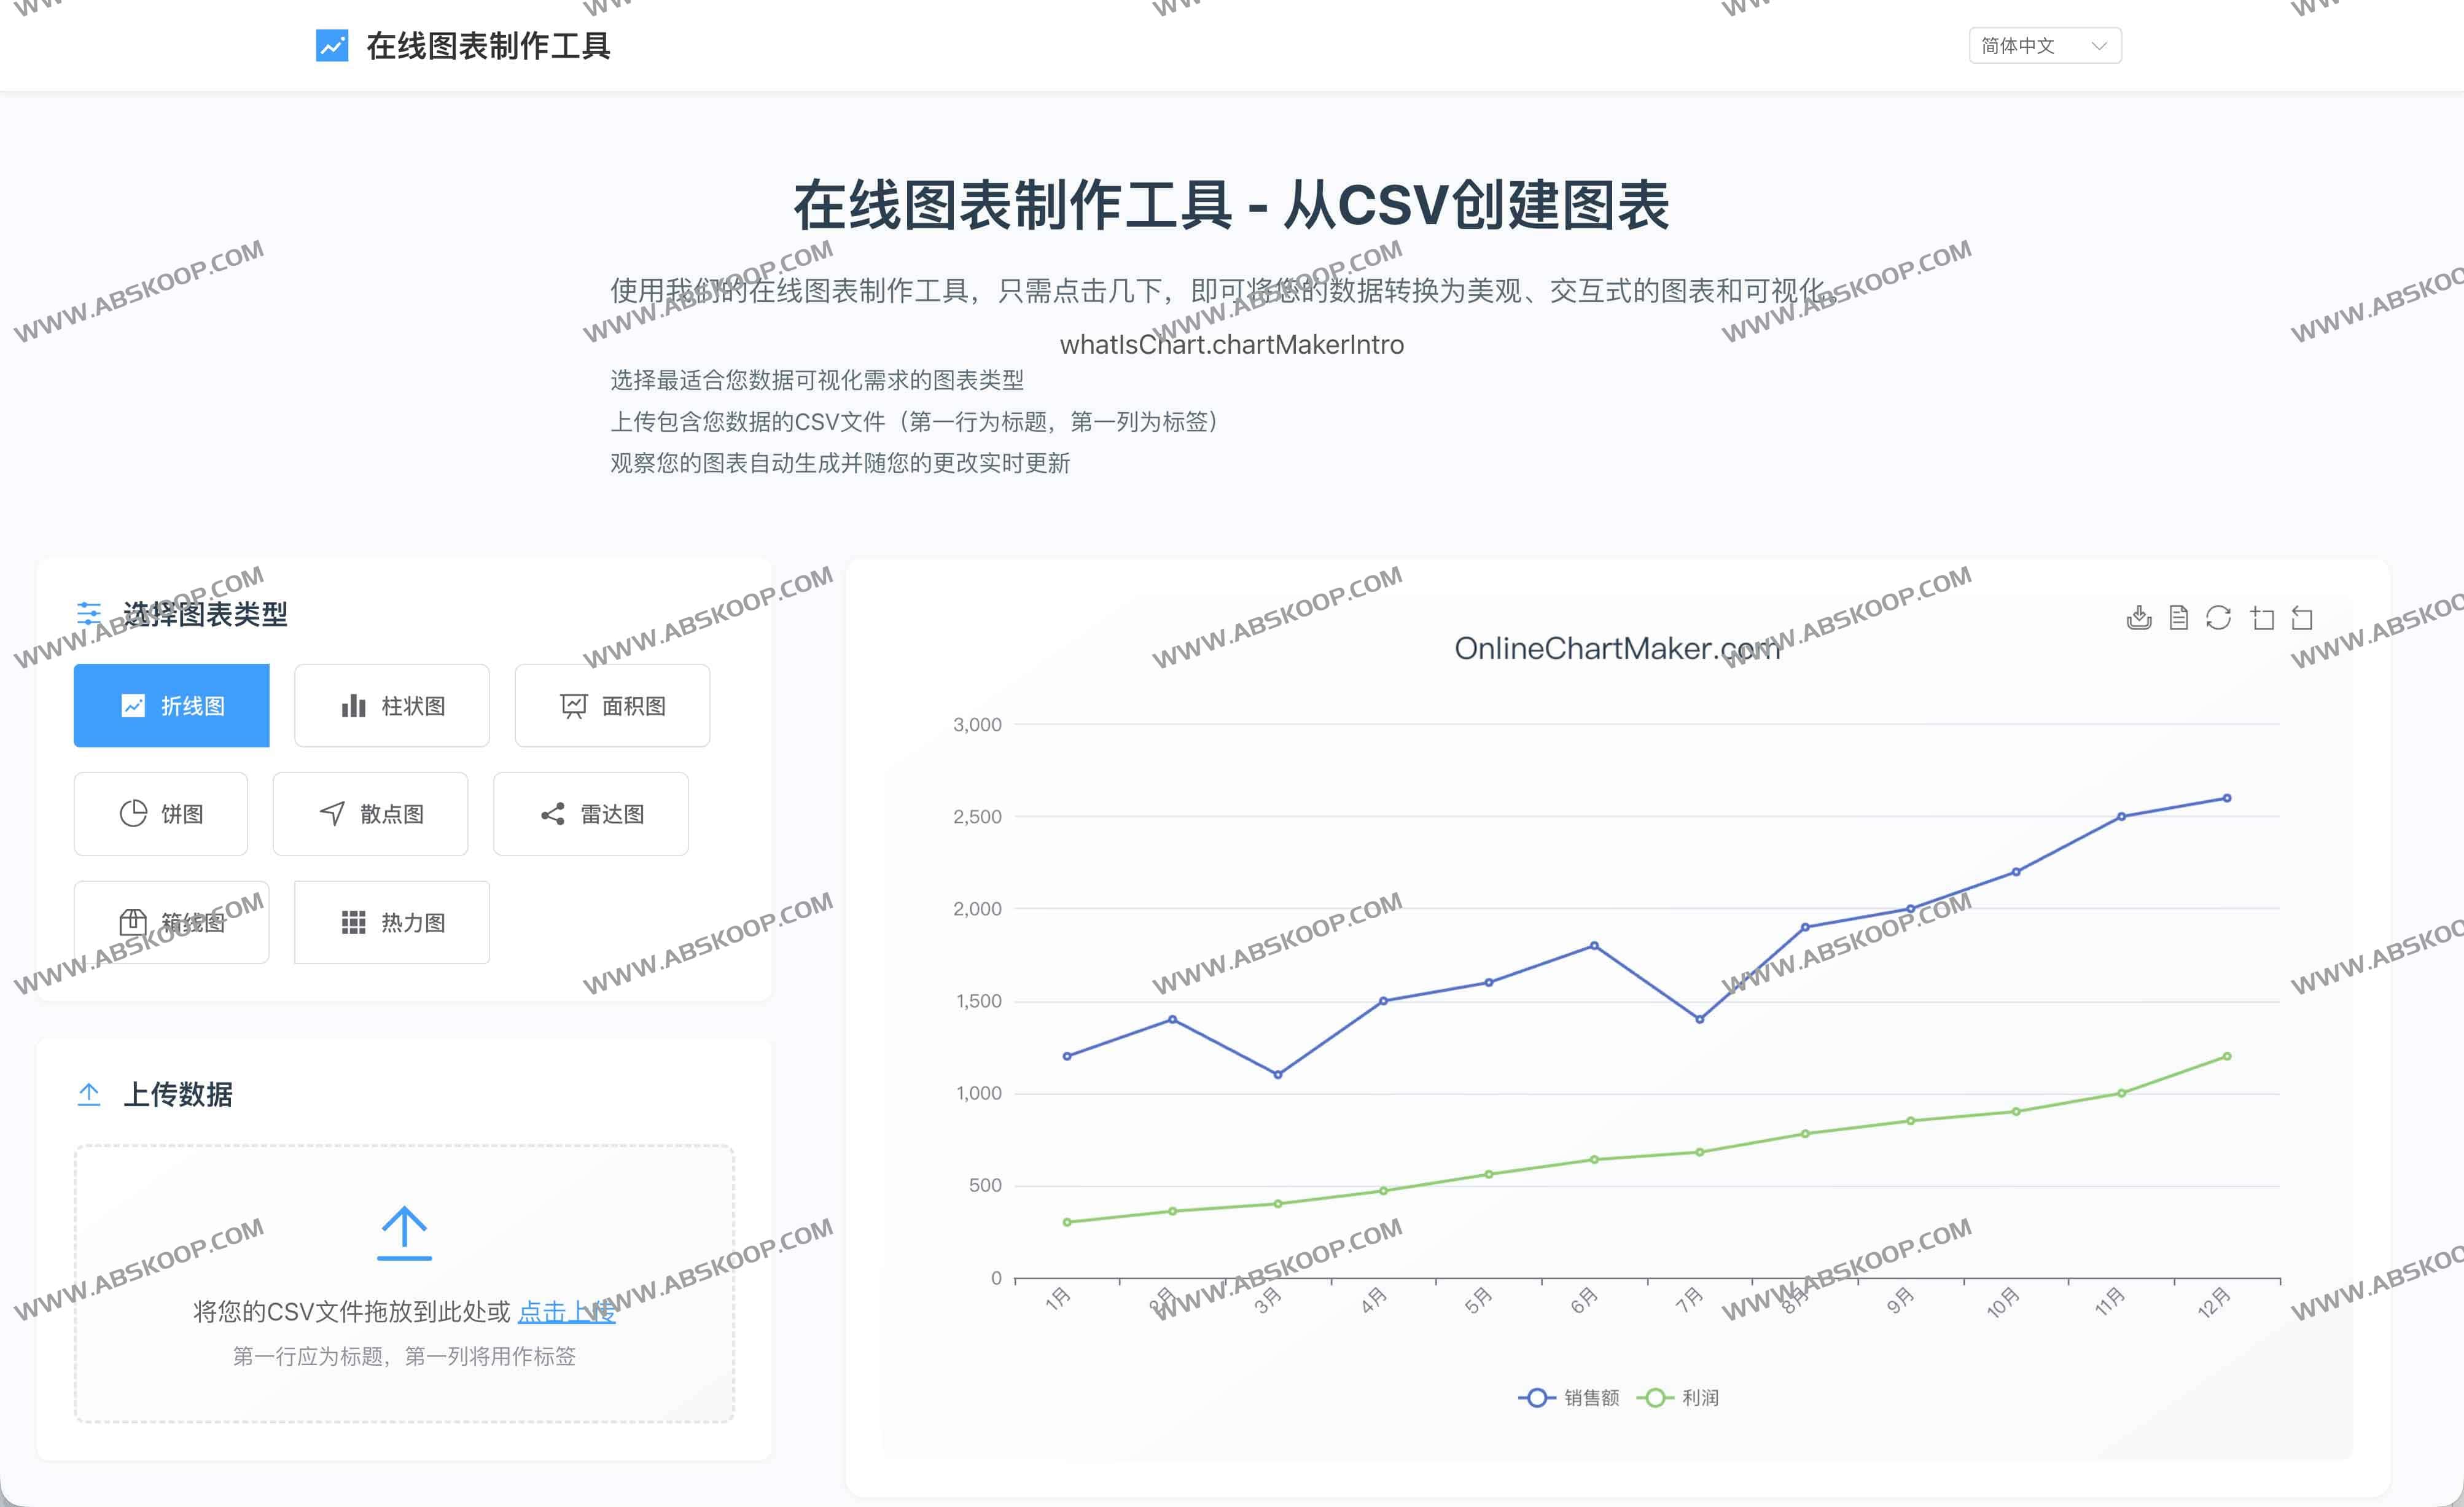Click the zoom reset back icon
This screenshot has width=2464, height=1507.
coord(2302,618)
